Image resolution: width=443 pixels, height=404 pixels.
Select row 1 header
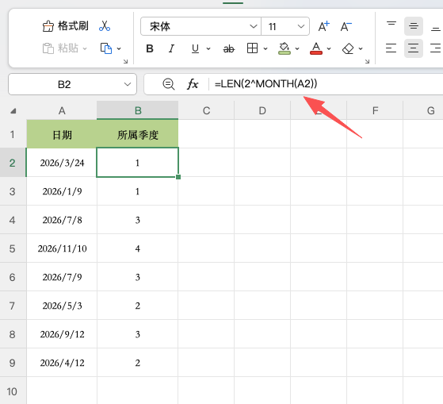pyautogui.click(x=13, y=134)
